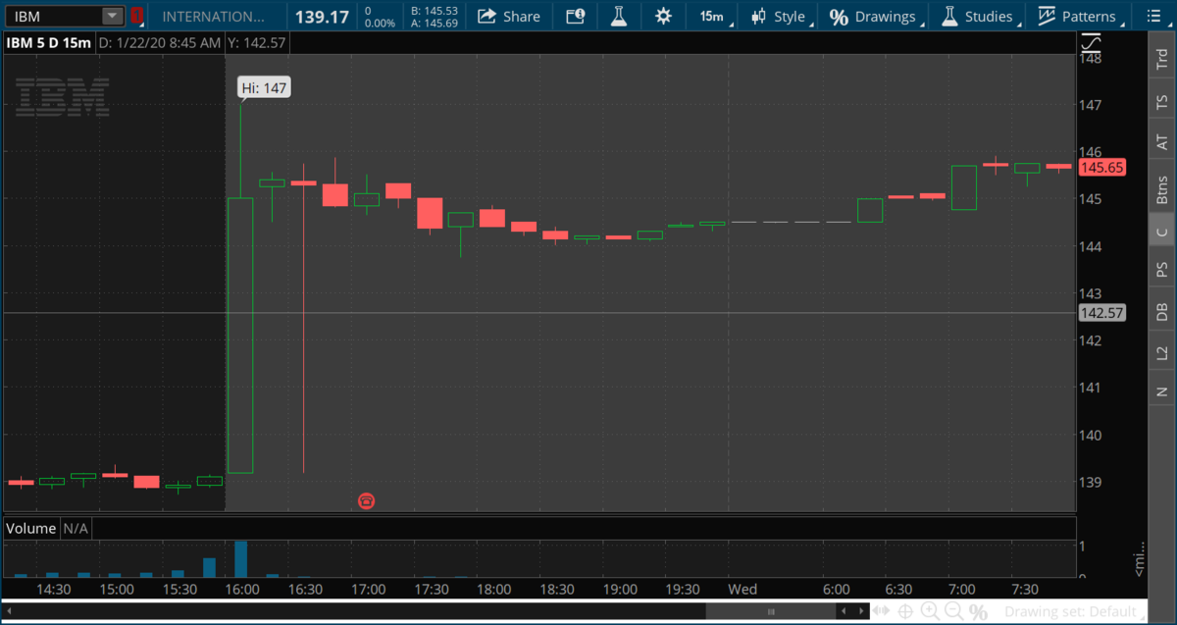
Task: Open chart settings gear icon
Action: tap(664, 16)
